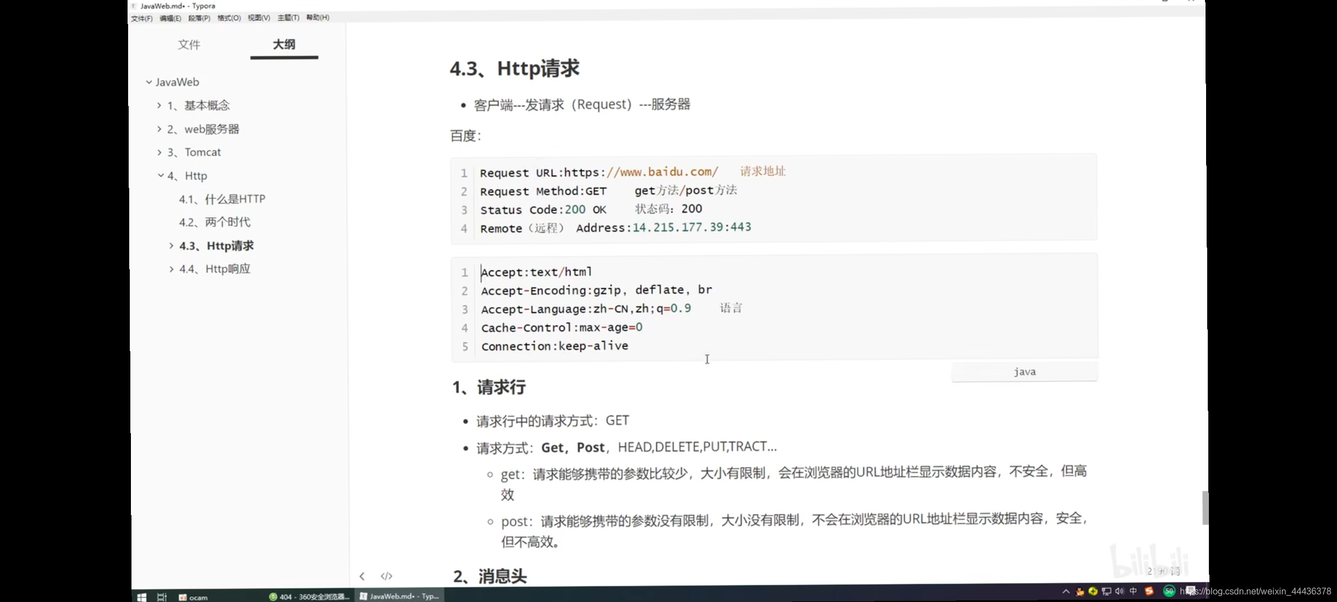1337x602 pixels.
Task: Click the files panel tab
Action: coord(188,45)
